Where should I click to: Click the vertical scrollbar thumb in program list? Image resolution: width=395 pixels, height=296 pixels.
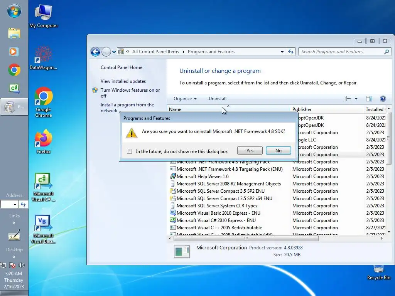tap(388, 138)
